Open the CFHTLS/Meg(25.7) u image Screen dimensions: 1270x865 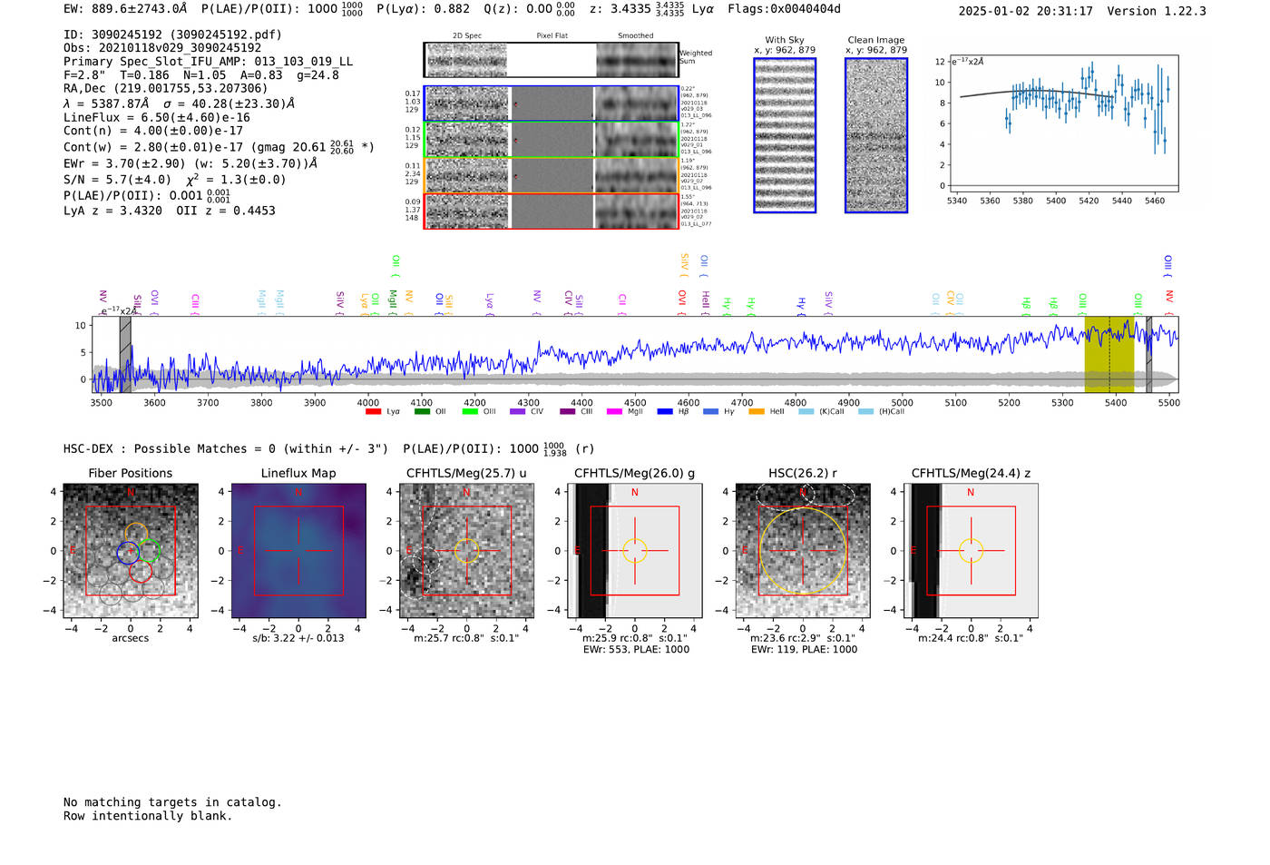[x=466, y=551]
